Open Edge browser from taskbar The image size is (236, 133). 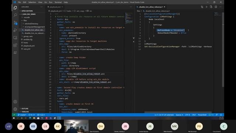pos(30,118)
